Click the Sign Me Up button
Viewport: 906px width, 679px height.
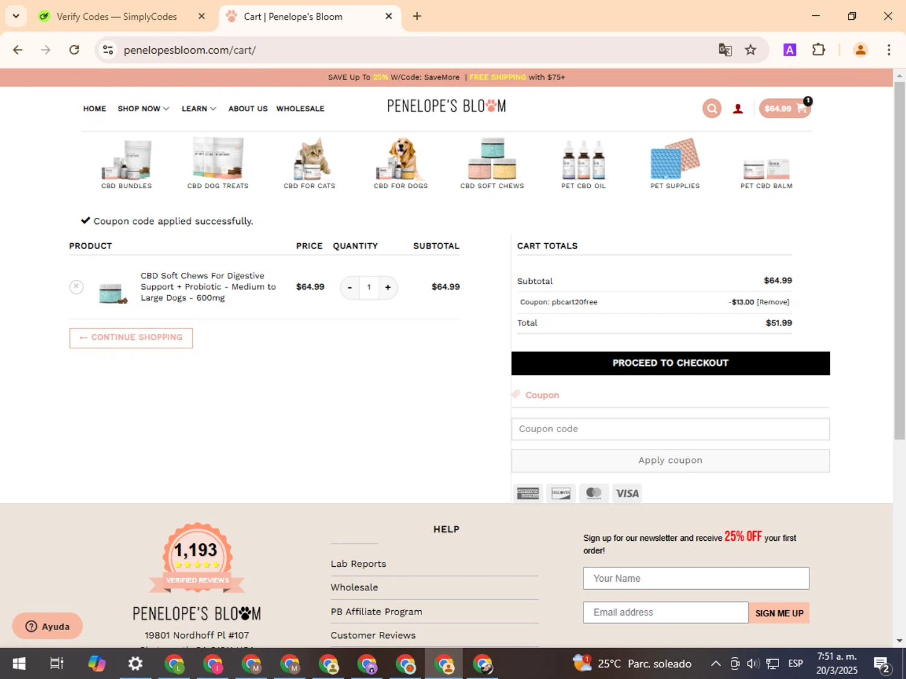point(779,613)
